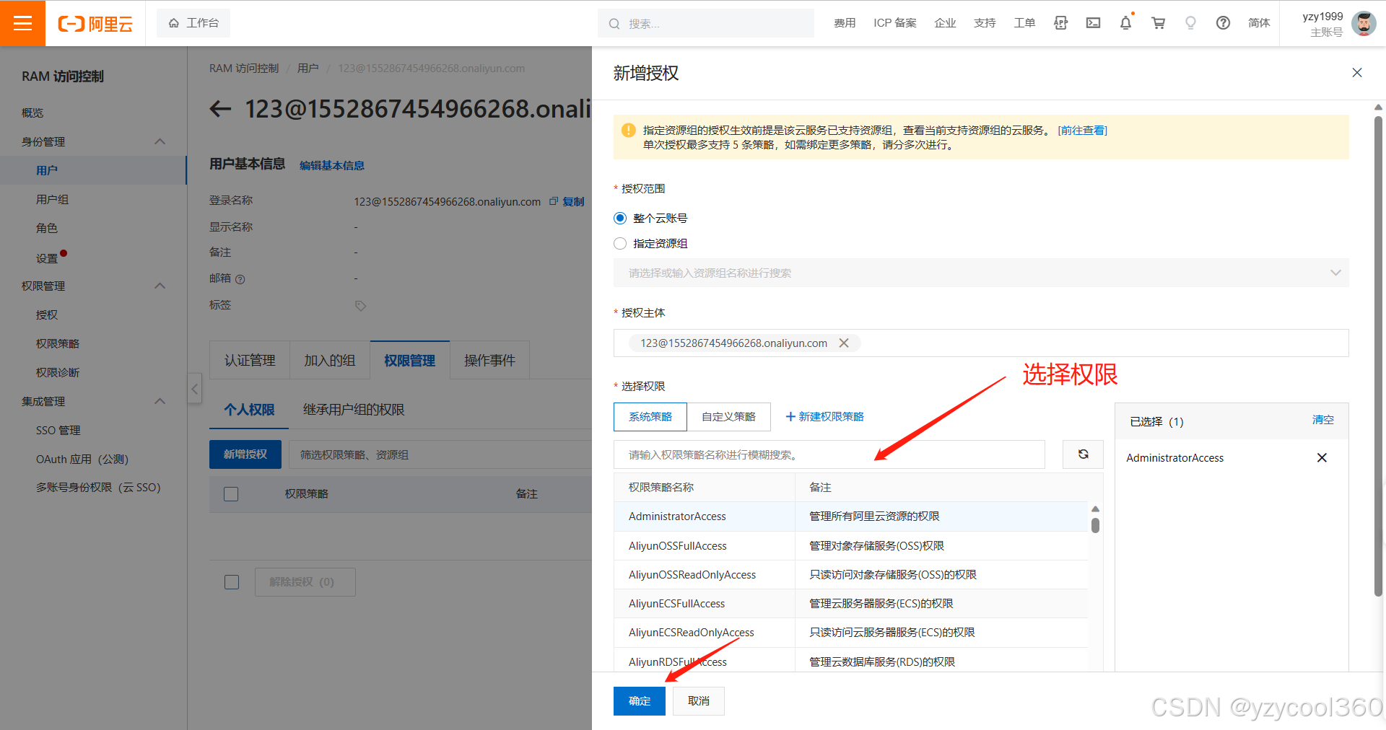Open the 前往查看 link
Viewport: 1386px width, 730px height.
coord(1082,131)
